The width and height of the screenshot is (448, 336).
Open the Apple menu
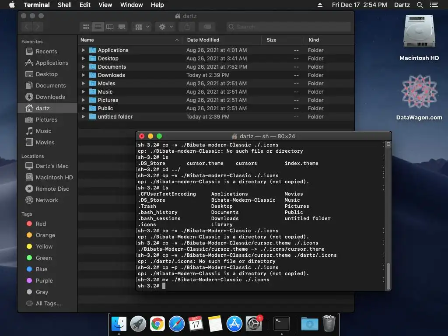point(12,5)
